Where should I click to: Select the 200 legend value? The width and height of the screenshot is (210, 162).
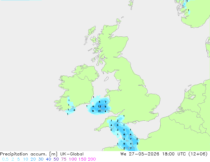92,159
